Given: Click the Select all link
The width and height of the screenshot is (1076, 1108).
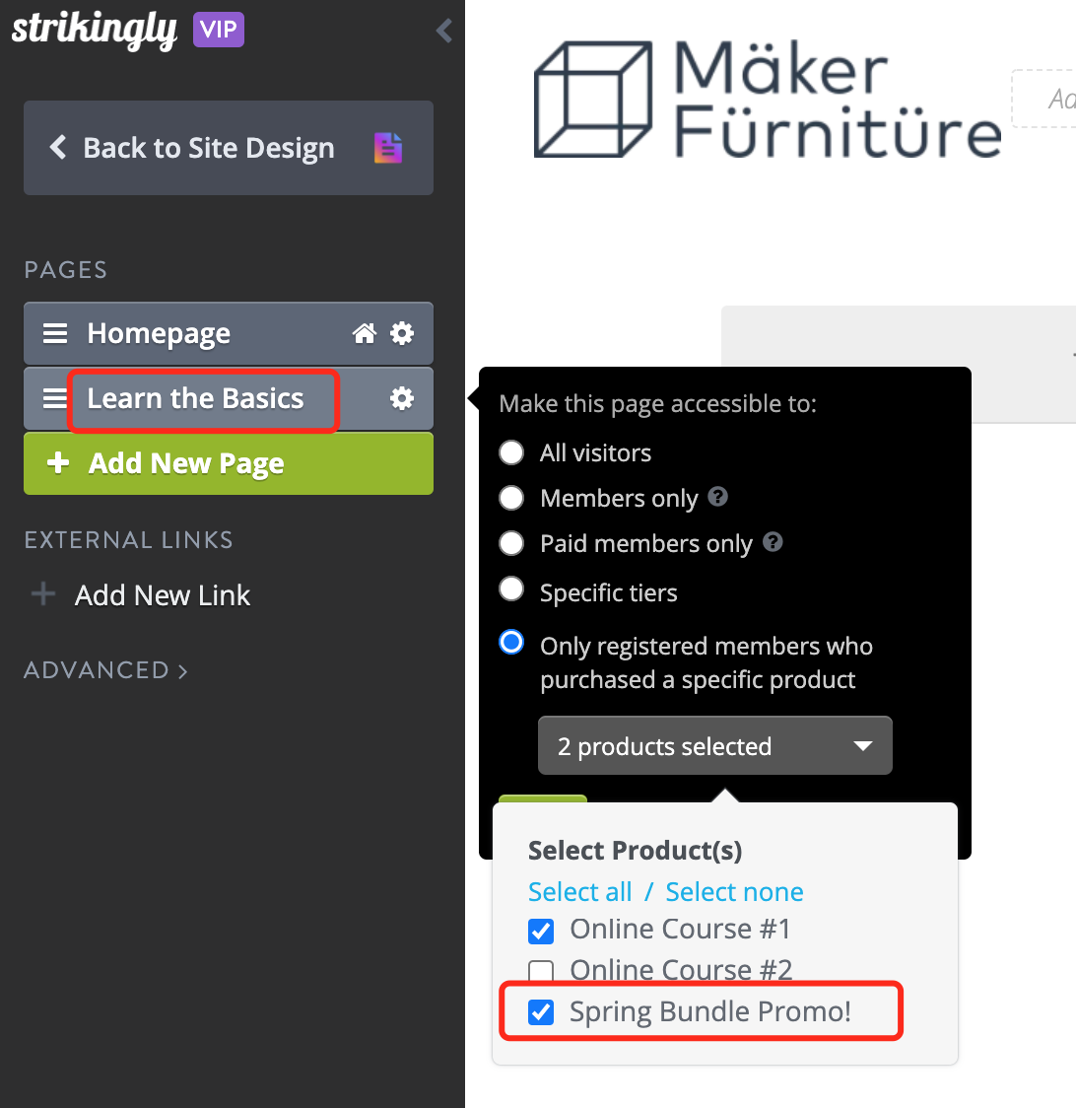Looking at the screenshot, I should tap(580, 892).
